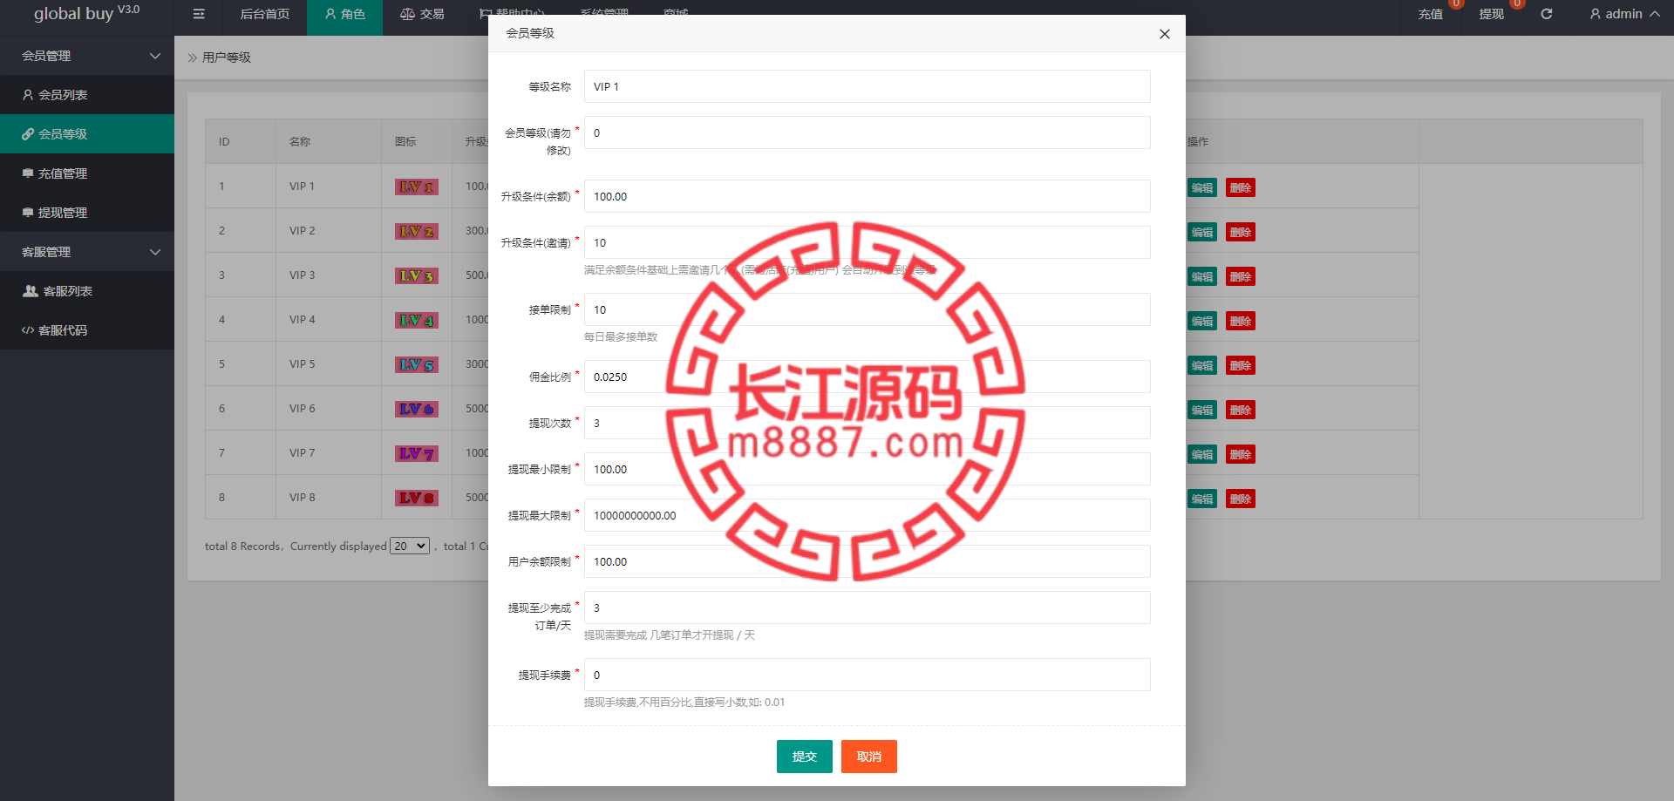Collapse the 会员管理 sidebar group
The height and width of the screenshot is (801, 1674).
click(x=87, y=56)
